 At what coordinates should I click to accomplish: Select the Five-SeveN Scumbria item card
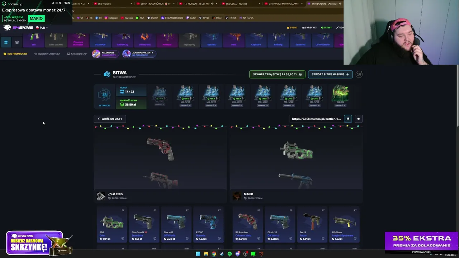pyautogui.click(x=144, y=225)
